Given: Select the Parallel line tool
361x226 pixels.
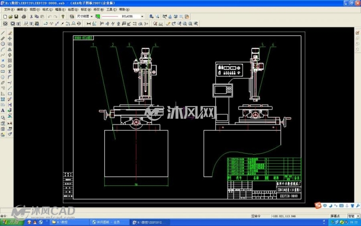Looking at the screenshot, I should pyautogui.click(x=3, y=38).
